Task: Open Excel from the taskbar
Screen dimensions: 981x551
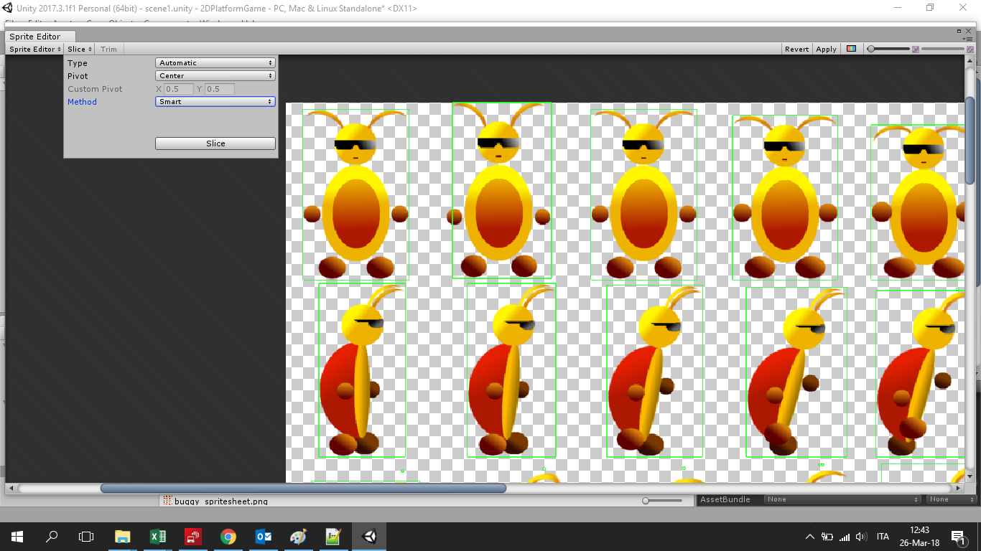Action: pos(158,536)
